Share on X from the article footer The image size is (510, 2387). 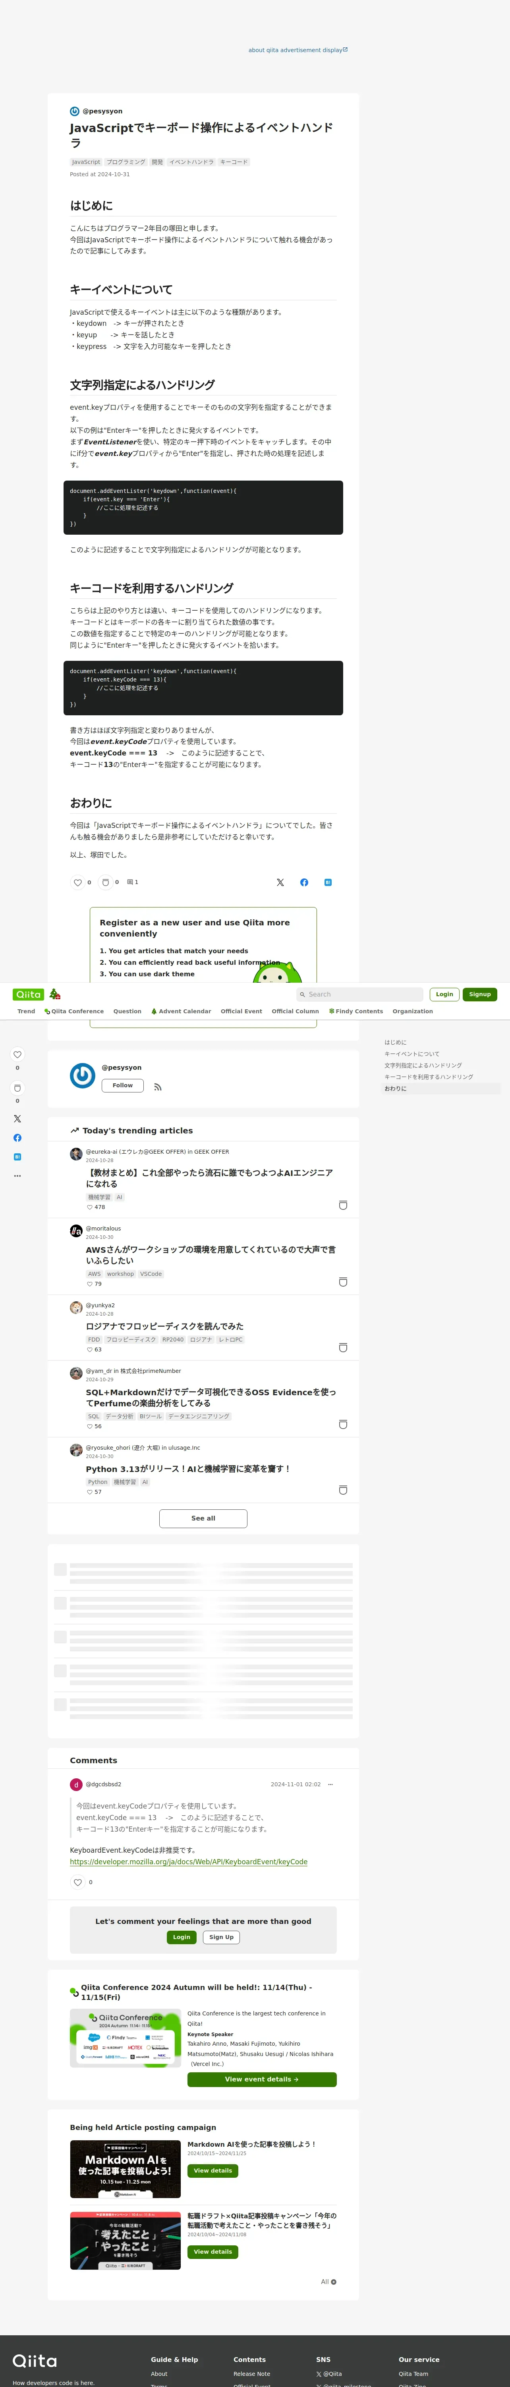click(280, 882)
